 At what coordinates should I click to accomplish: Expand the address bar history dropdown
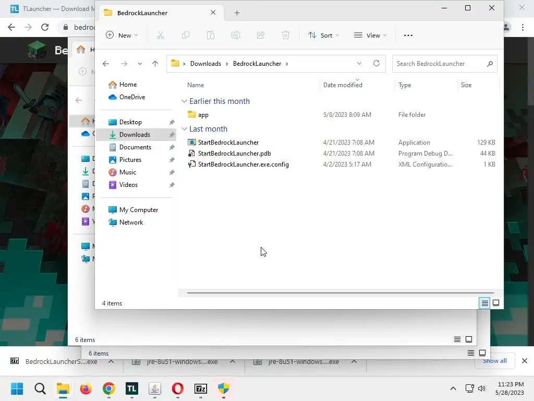[x=359, y=64]
